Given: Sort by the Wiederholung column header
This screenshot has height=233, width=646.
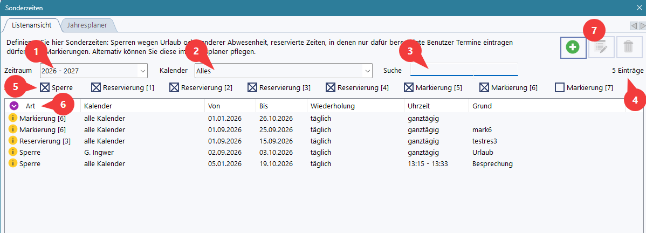Looking at the screenshot, I should pyautogui.click(x=355, y=106).
